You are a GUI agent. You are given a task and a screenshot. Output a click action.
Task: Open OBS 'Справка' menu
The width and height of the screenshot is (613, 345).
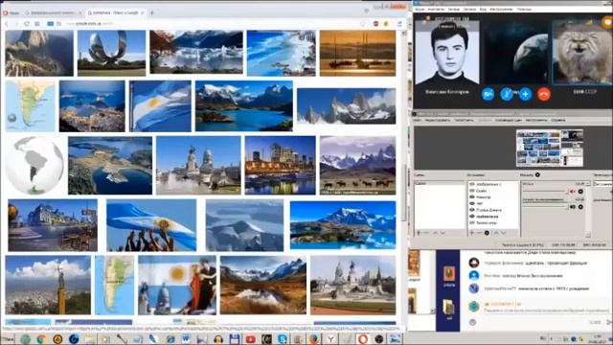point(558,120)
